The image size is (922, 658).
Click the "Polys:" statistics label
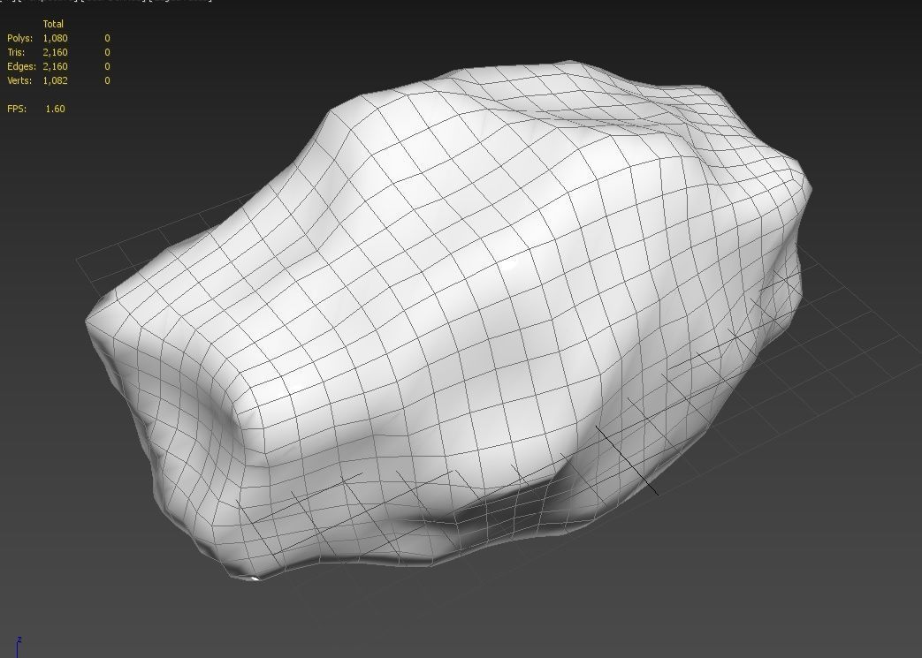(20, 38)
